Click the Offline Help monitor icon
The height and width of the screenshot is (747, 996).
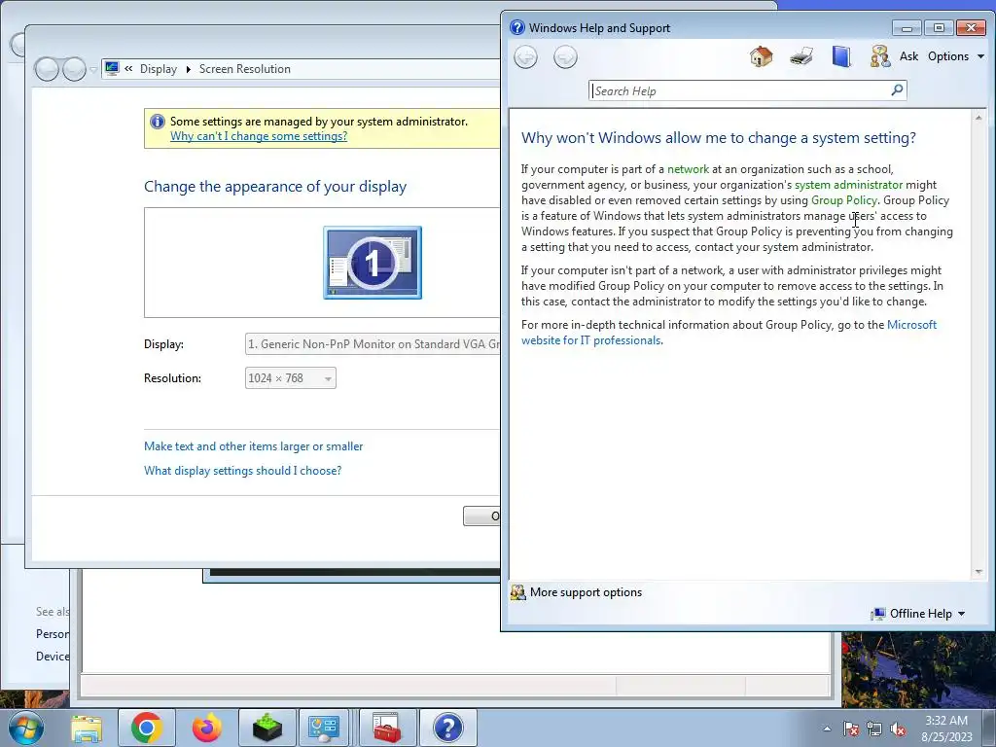click(878, 614)
